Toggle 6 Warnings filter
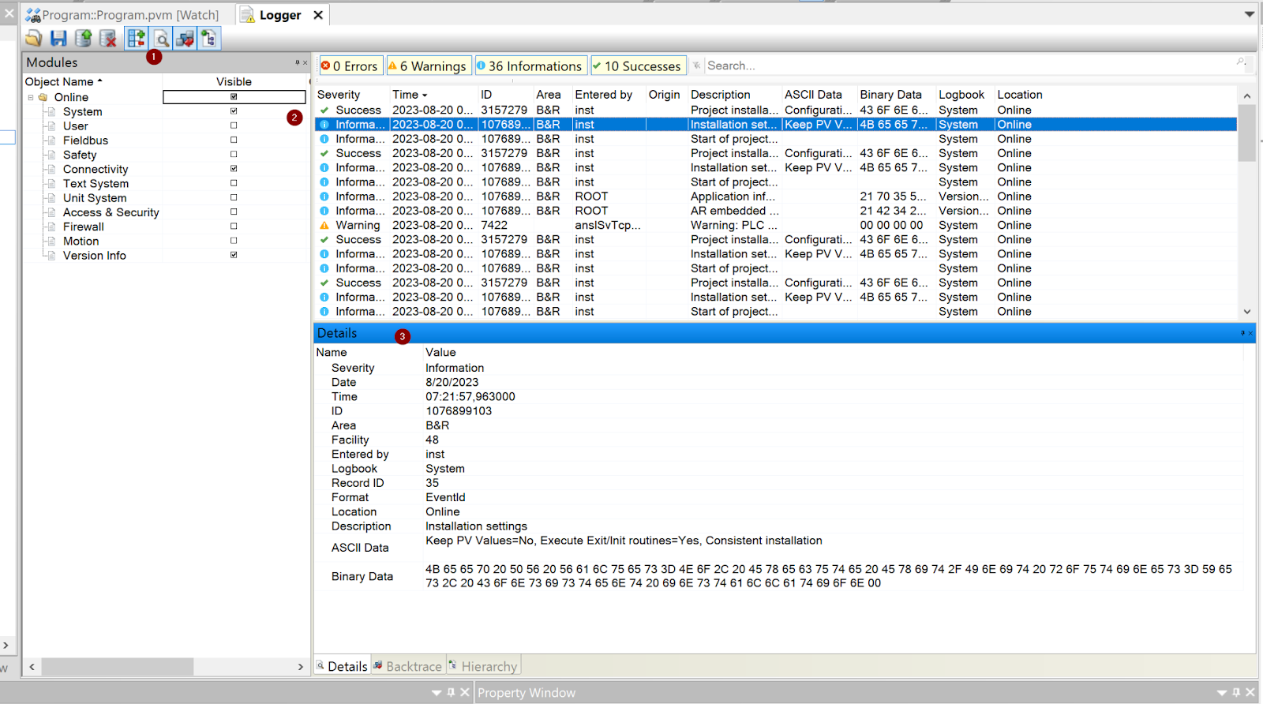This screenshot has height=704, width=1263. point(428,66)
